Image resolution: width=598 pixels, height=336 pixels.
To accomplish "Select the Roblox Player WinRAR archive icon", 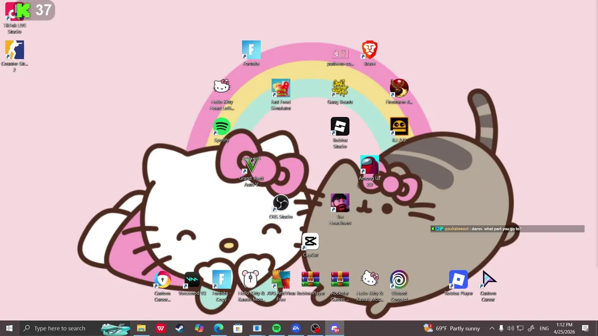I will coord(310,283).
